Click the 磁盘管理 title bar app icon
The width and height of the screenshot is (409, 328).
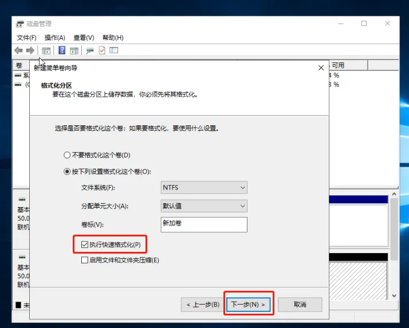pyautogui.click(x=20, y=23)
